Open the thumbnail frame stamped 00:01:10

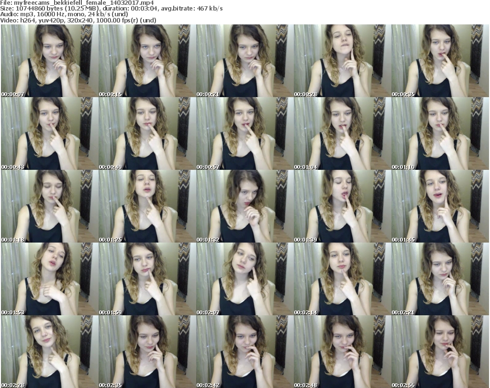(x=440, y=133)
